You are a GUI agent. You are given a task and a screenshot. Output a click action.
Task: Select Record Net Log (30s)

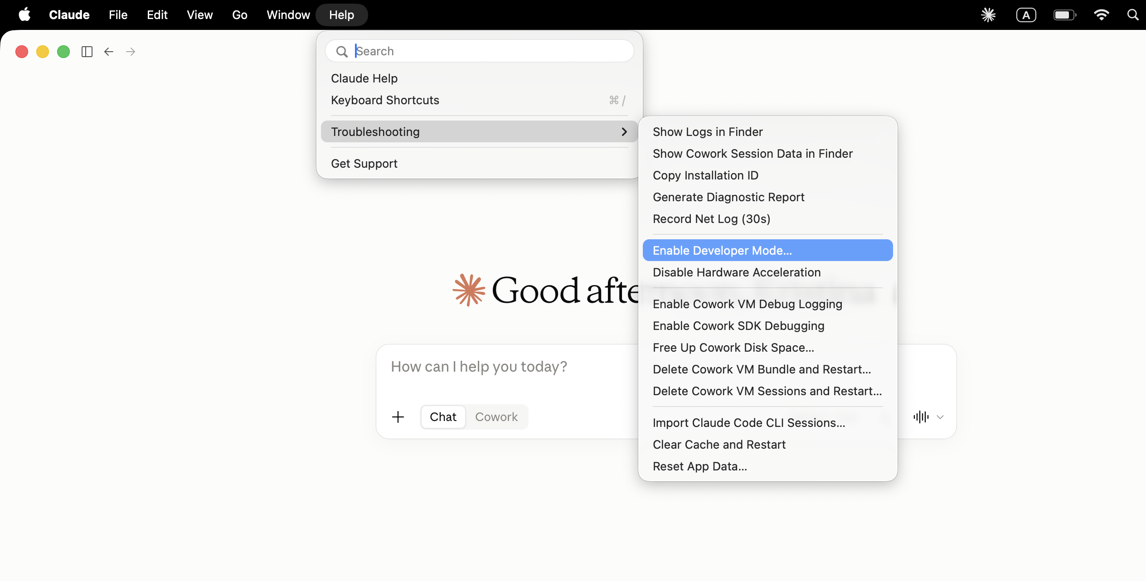click(767, 219)
